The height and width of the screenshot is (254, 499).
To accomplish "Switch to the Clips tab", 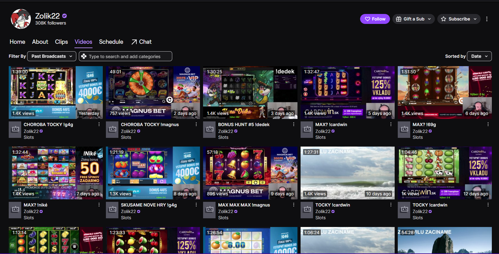I will point(61,42).
